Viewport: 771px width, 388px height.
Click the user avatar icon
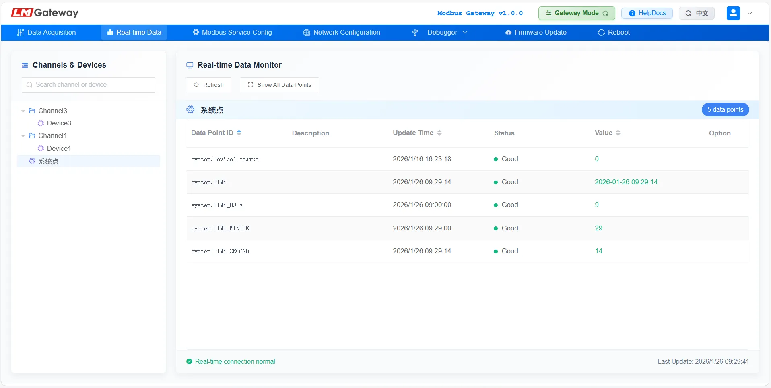pos(733,13)
